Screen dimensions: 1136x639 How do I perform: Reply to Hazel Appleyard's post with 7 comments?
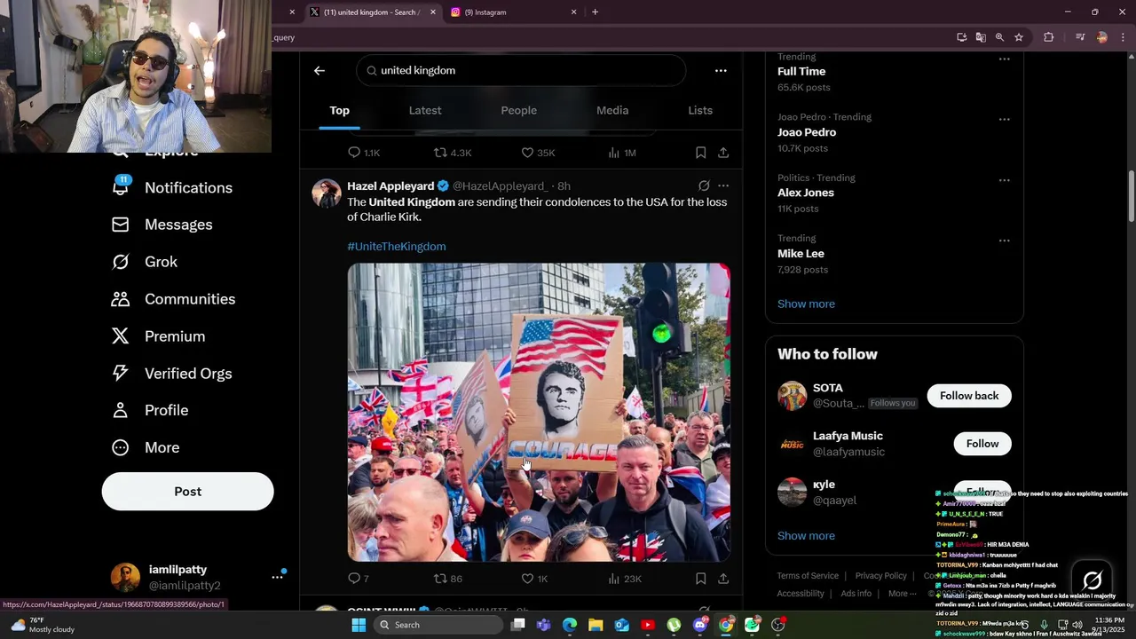(359, 579)
